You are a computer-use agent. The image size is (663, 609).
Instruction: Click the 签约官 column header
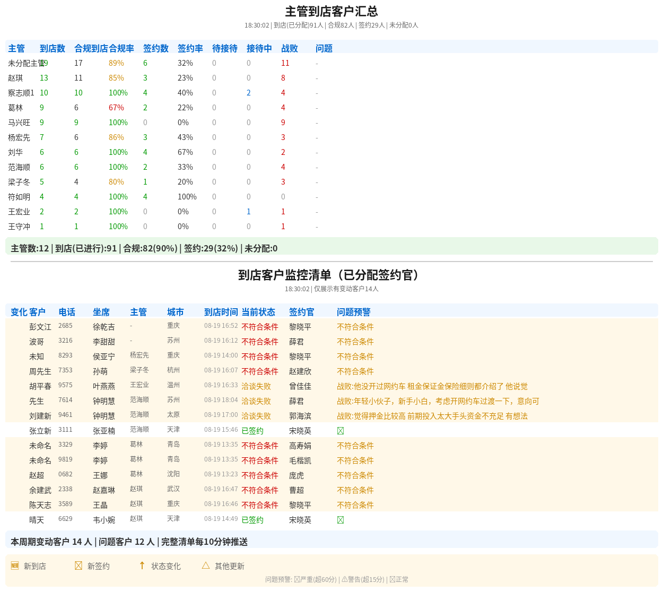[x=302, y=312]
